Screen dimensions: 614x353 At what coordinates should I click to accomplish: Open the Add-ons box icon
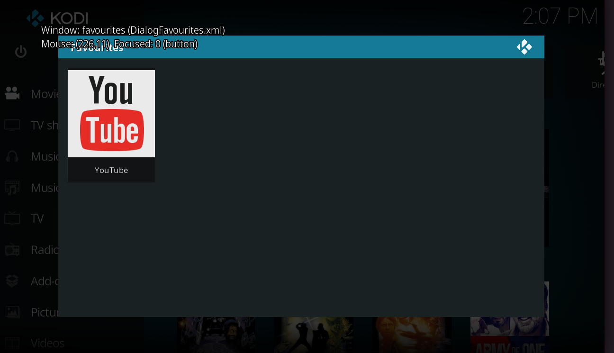click(x=12, y=281)
